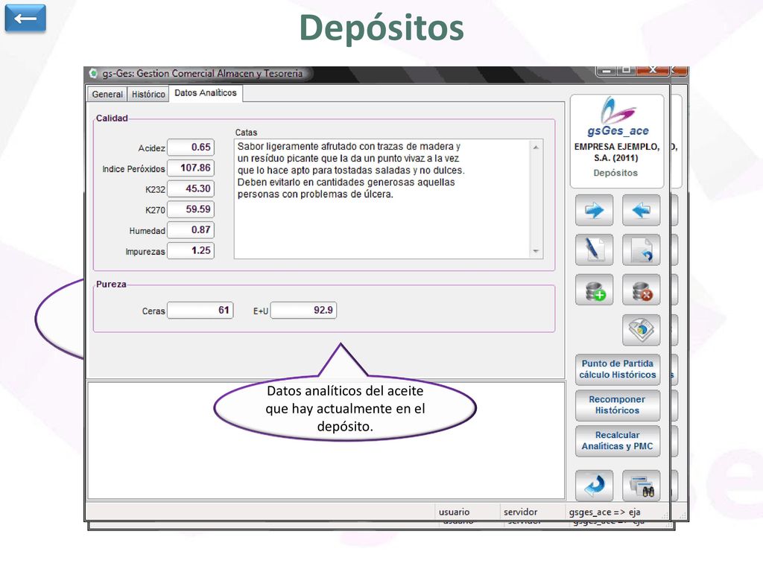Screen dimensions: 763x572
Task: Select the Datos Analíticos tab
Action: click(x=206, y=93)
